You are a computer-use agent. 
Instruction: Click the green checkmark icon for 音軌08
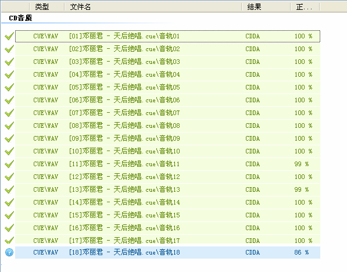pos(9,126)
